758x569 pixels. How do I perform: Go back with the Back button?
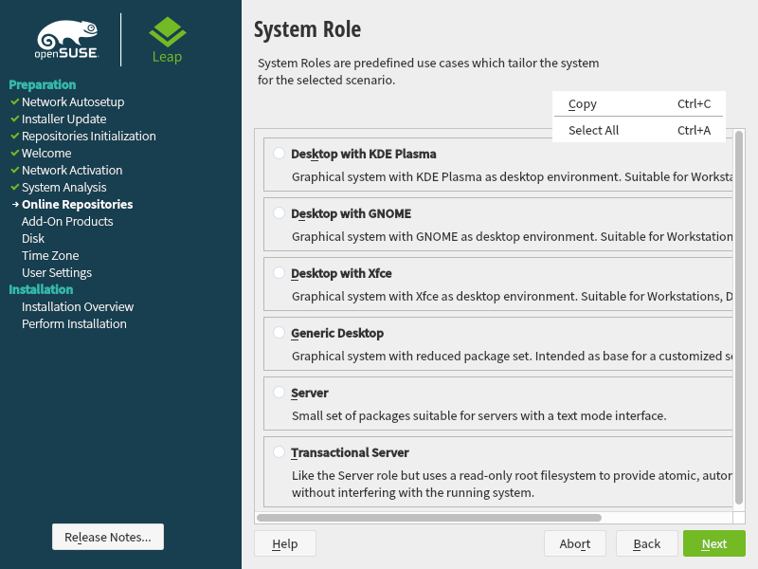coord(647,543)
